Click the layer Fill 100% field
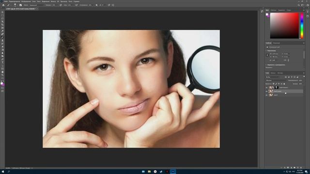This screenshot has height=174, width=310. click(x=300, y=84)
